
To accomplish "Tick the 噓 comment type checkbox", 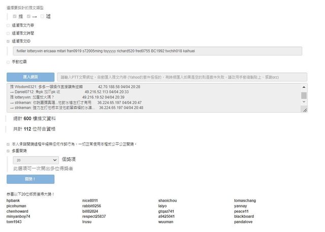I will (43, 17).
